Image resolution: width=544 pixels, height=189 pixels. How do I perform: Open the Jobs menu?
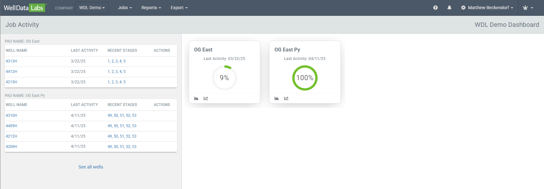(125, 8)
